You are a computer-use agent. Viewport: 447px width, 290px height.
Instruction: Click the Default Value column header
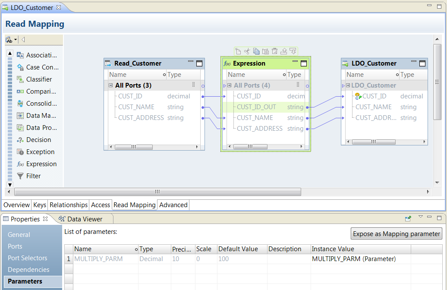coord(242,249)
